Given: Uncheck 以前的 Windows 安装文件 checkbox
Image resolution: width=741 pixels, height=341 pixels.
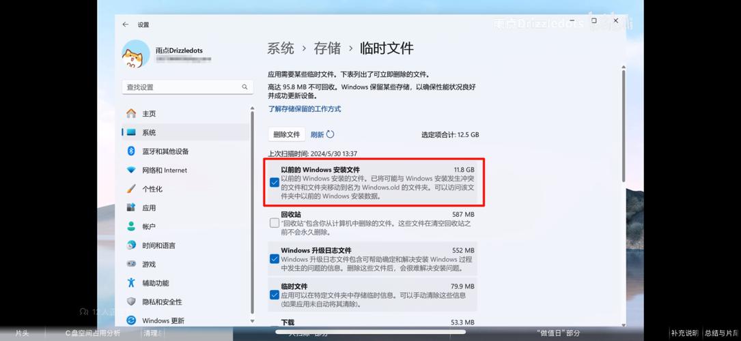Looking at the screenshot, I should pos(274,183).
